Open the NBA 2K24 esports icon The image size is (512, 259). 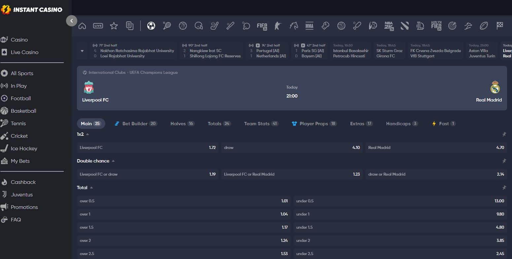click(389, 26)
